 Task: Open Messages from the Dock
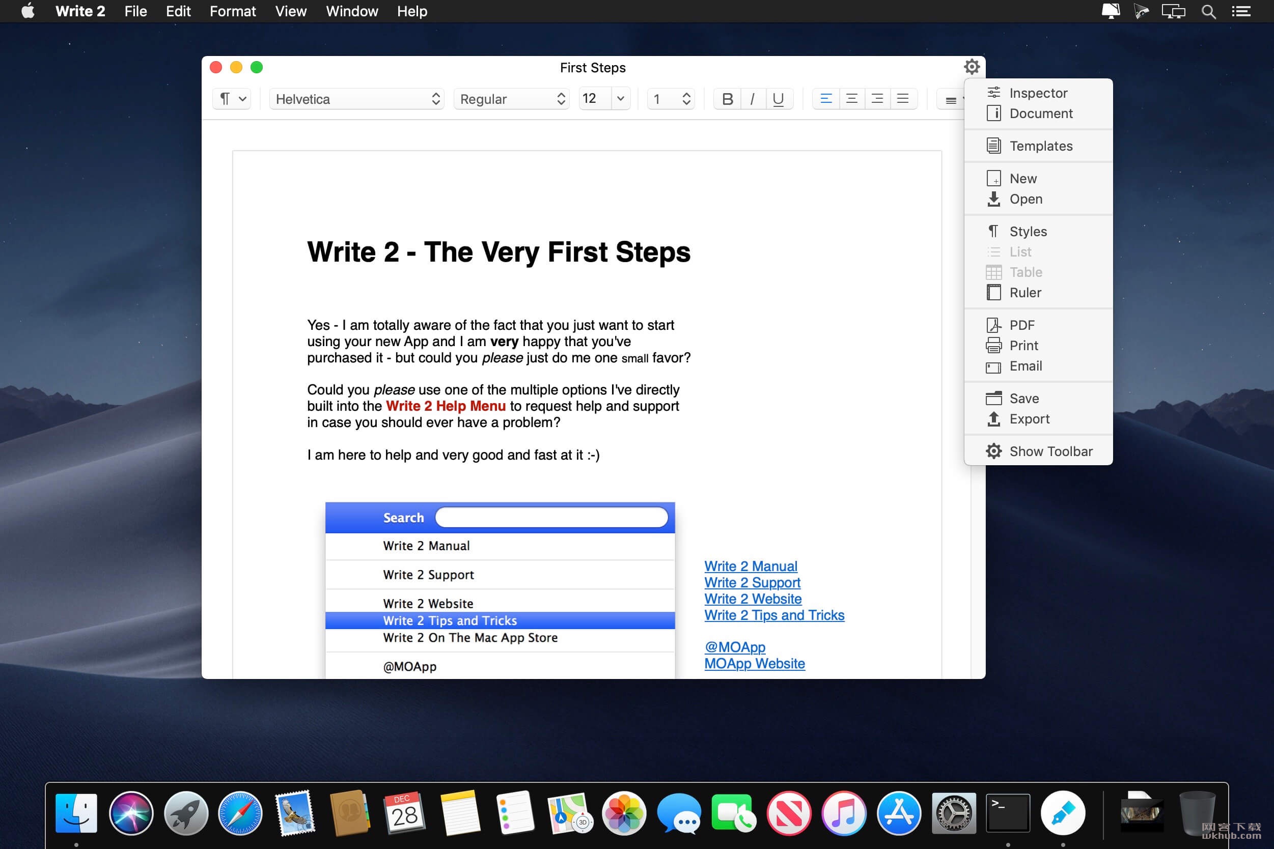679,813
